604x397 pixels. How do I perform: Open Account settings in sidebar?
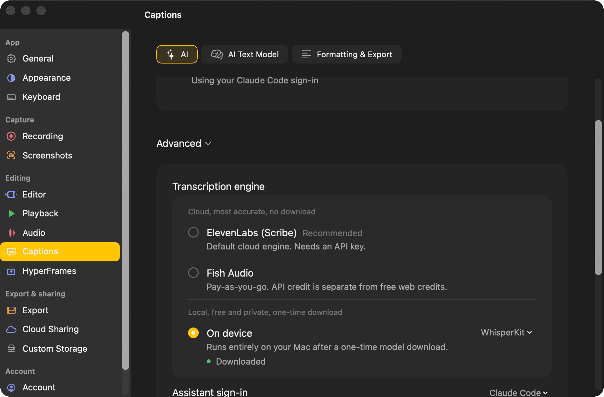(x=60, y=387)
